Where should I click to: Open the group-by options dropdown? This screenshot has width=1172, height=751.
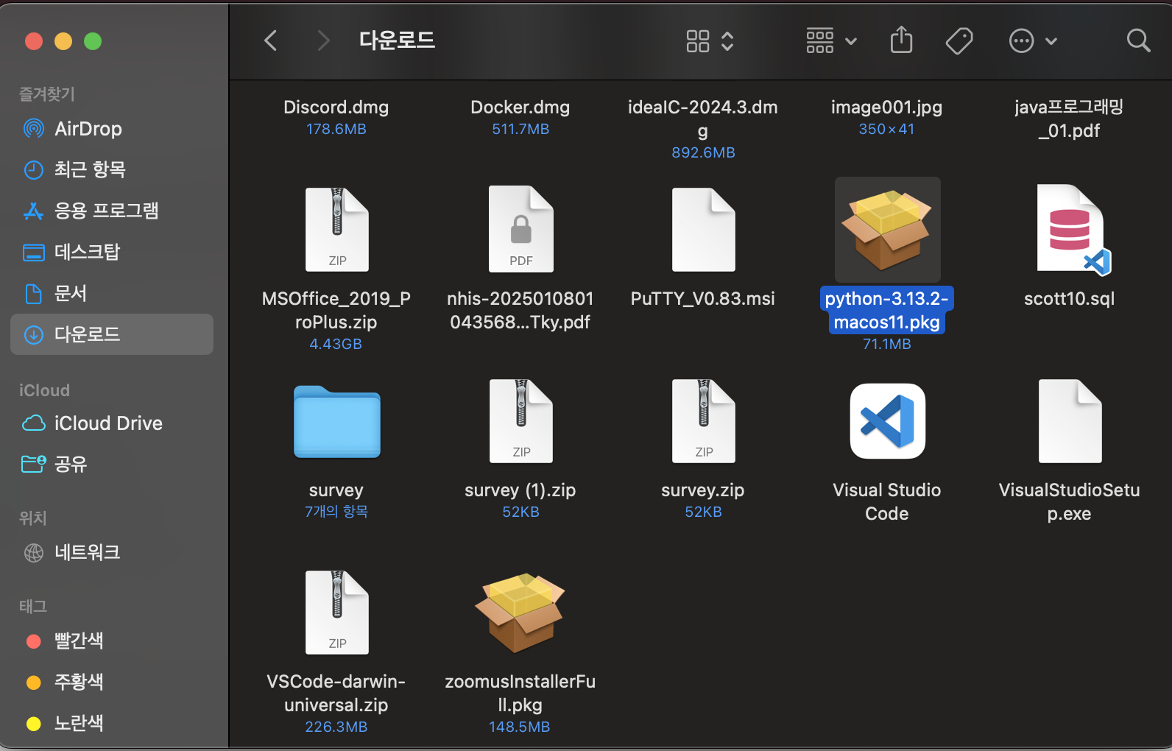point(831,41)
